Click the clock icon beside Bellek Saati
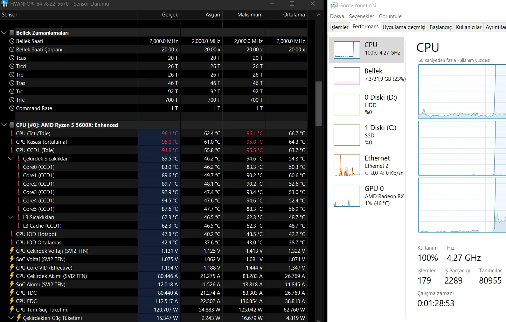 [x=12, y=41]
